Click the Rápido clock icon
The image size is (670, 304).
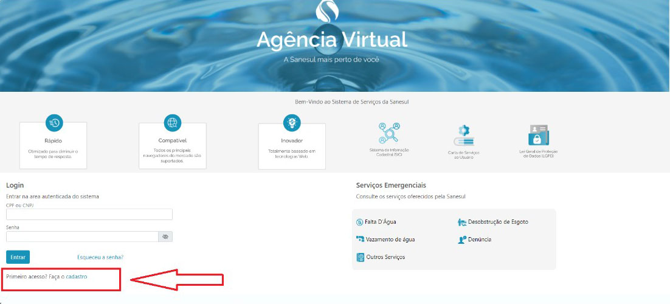[54, 123]
